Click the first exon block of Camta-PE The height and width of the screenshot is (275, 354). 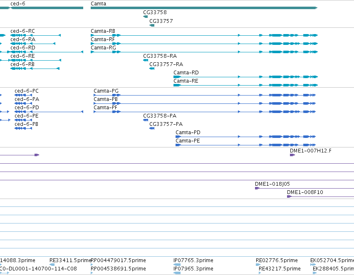178,145
